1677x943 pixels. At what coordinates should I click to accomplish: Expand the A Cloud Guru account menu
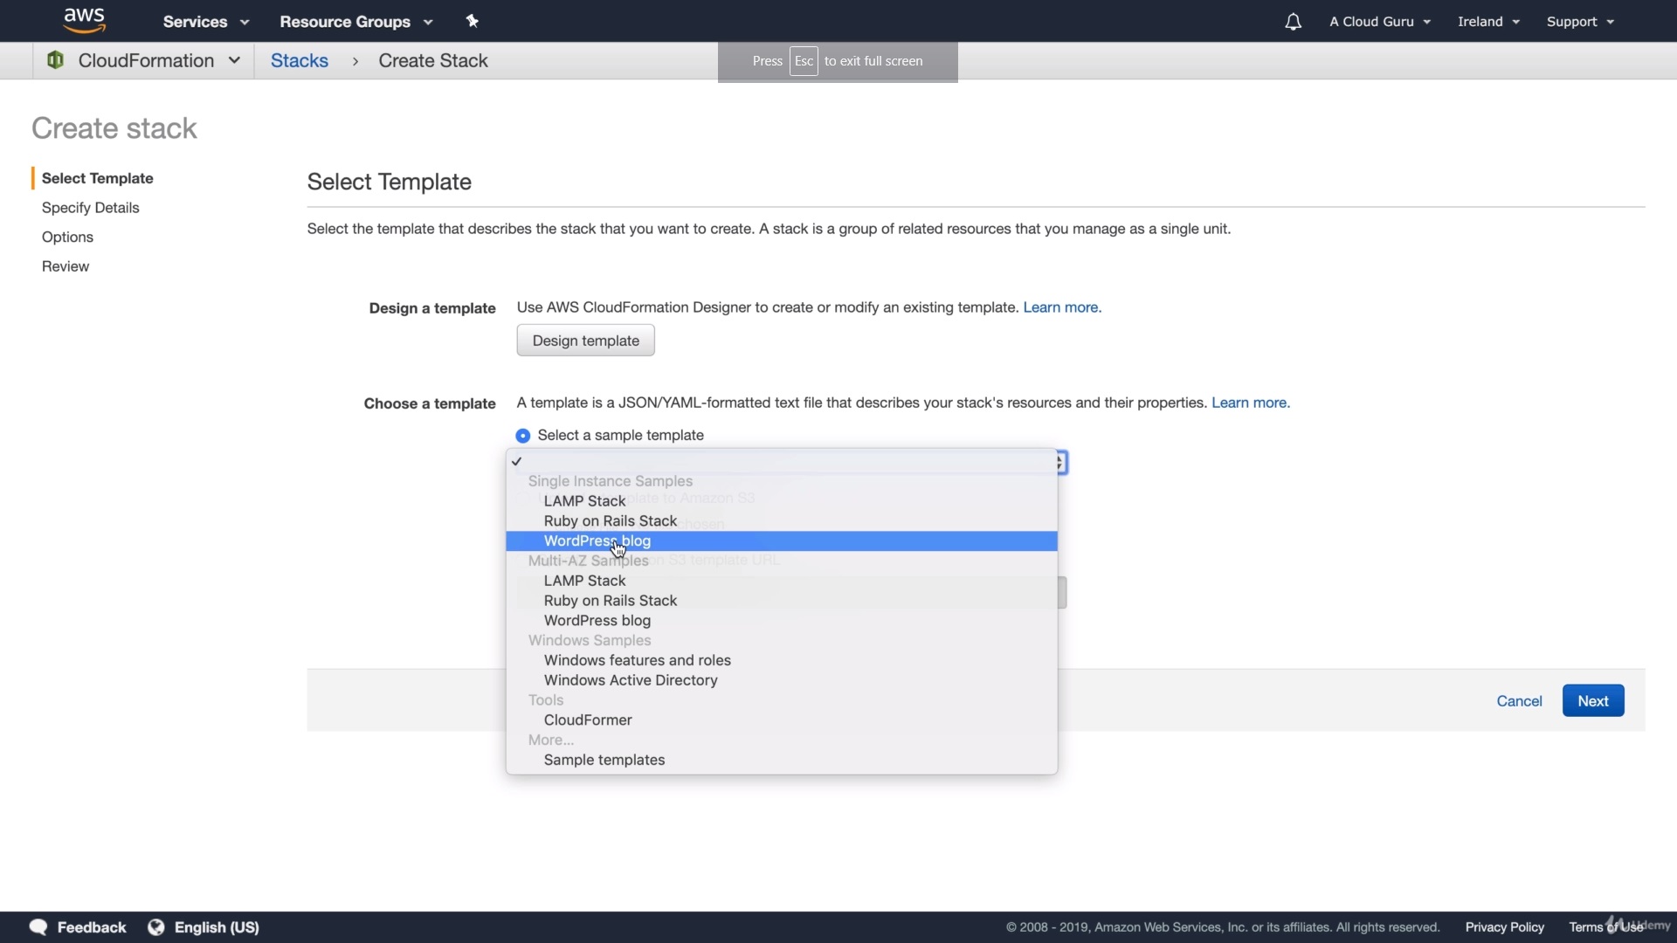point(1379,22)
